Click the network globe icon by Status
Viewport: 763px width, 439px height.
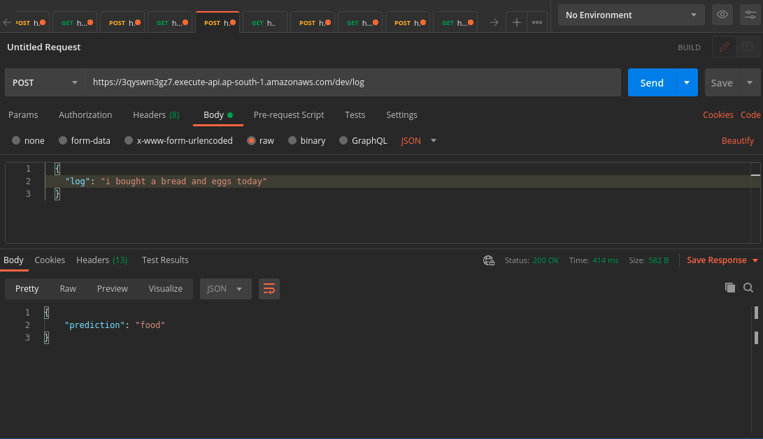point(489,260)
